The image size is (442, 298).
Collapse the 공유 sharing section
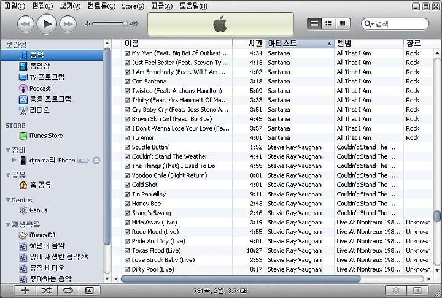8,175
